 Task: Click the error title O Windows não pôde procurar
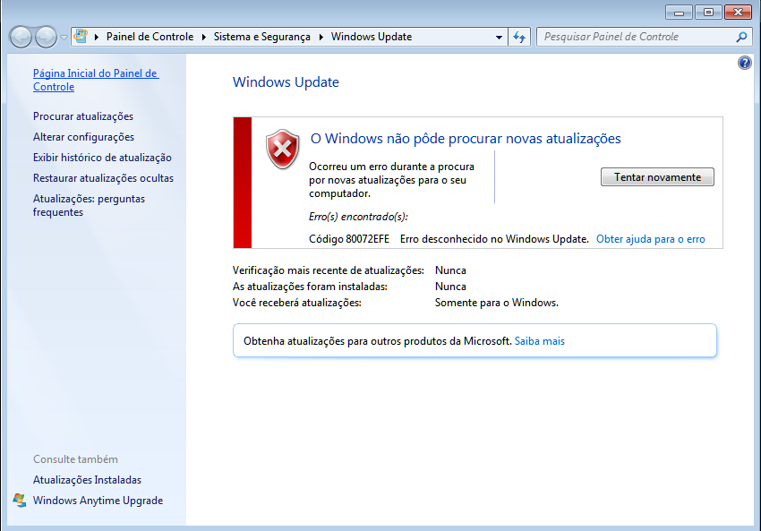pyautogui.click(x=466, y=139)
